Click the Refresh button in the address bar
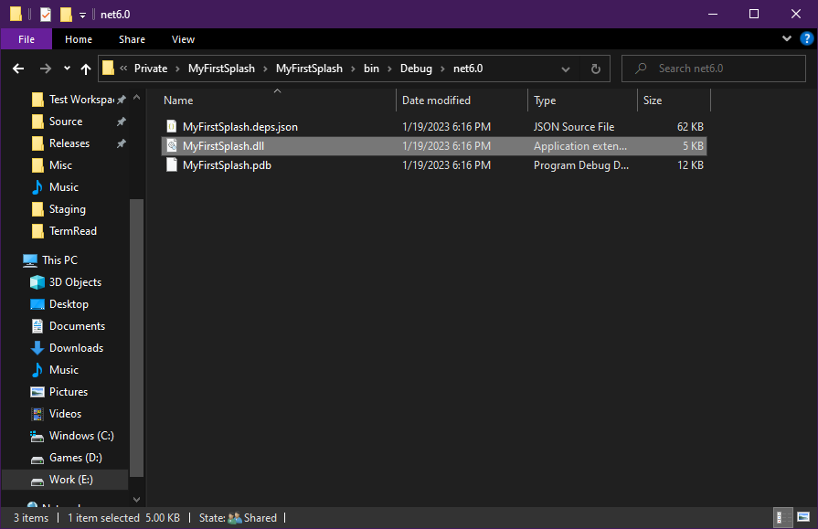 (595, 69)
